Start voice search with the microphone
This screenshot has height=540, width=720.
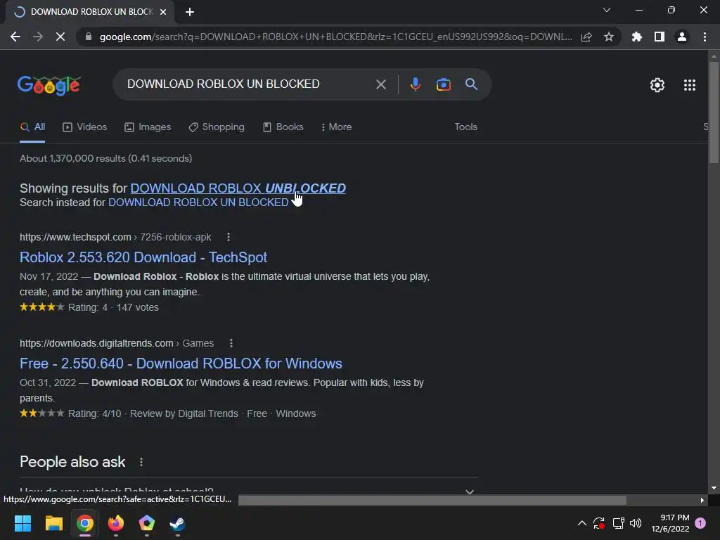(415, 84)
